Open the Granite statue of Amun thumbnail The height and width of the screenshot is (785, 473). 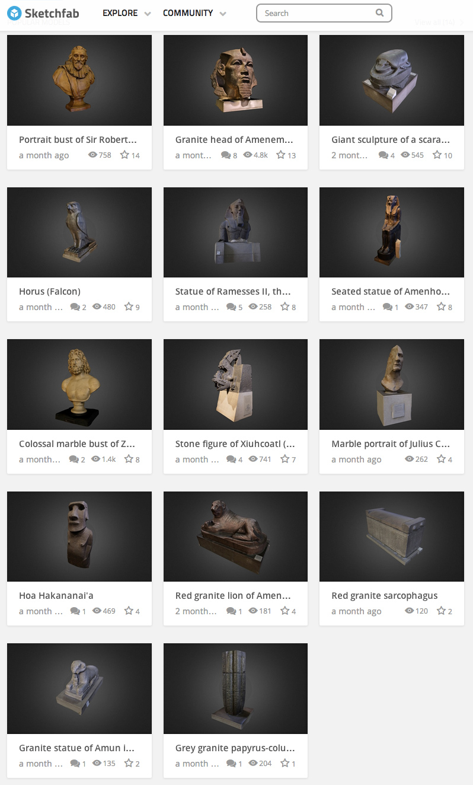coord(79,688)
